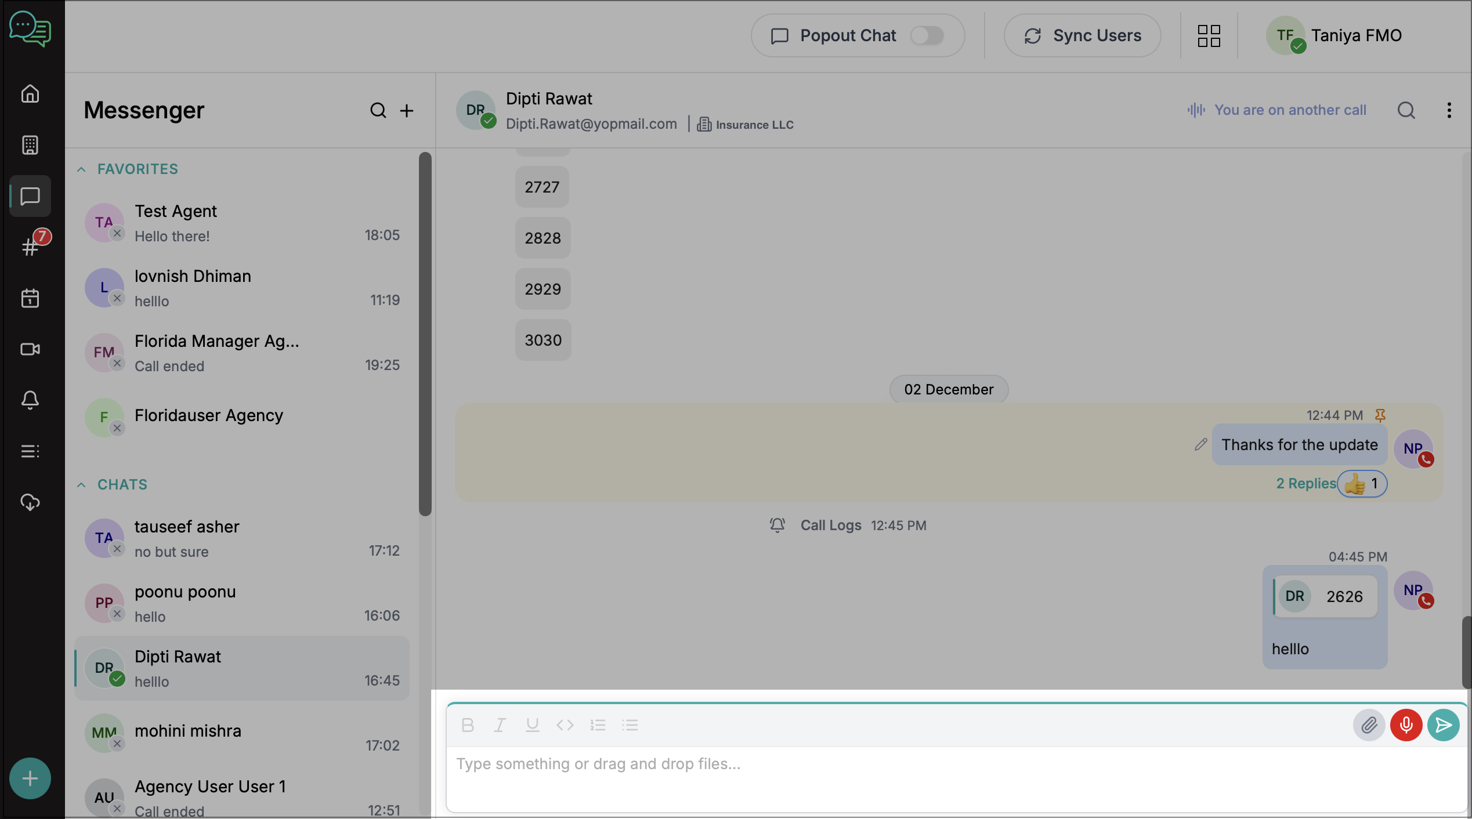Screen dimensions: 1472x819
Task: Click the microphone record button
Action: tap(1406, 725)
